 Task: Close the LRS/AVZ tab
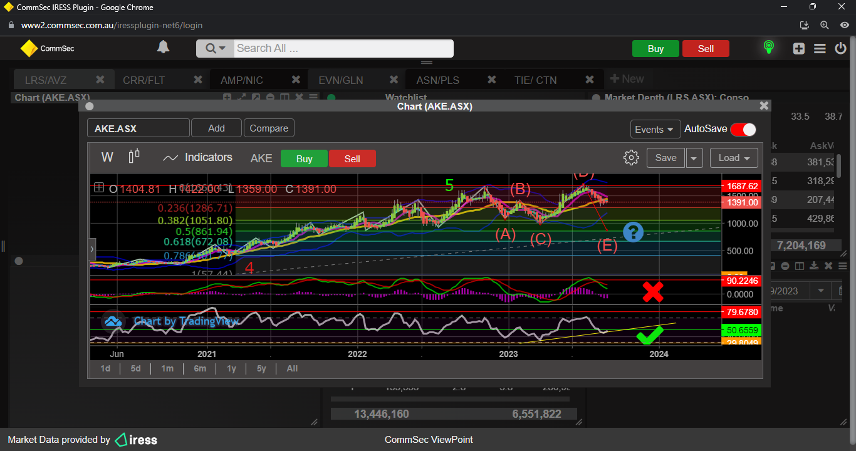pyautogui.click(x=100, y=80)
